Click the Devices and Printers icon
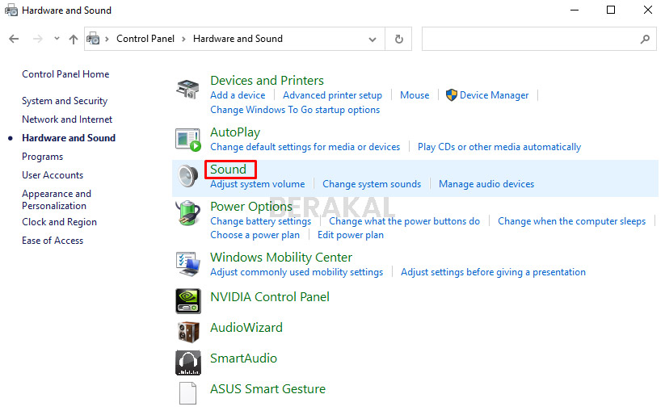 [187, 89]
